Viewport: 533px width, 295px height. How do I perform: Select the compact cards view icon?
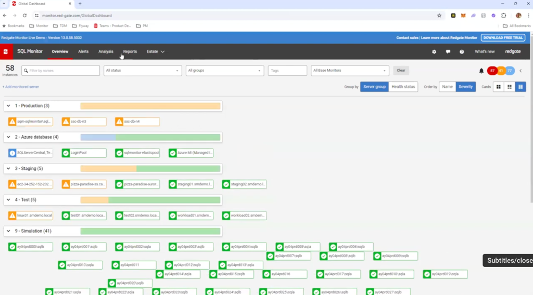[521, 87]
